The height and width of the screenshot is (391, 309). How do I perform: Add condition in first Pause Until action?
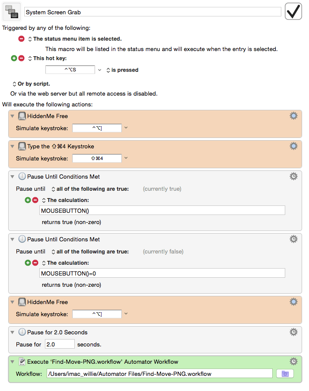28,200
